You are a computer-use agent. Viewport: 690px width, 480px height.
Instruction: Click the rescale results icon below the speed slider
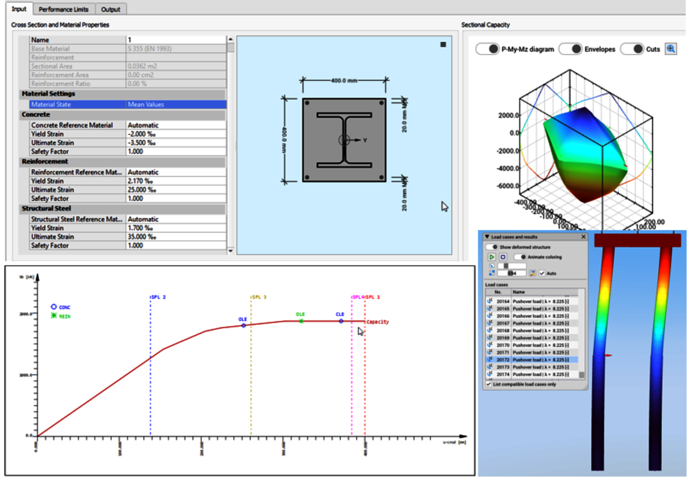pos(492,274)
